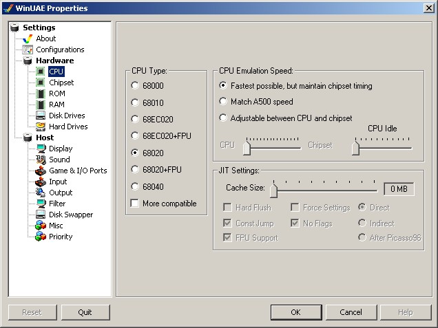Toggle the No Flags checkbox
Viewport: 438px width, 328px height.
pyautogui.click(x=295, y=223)
